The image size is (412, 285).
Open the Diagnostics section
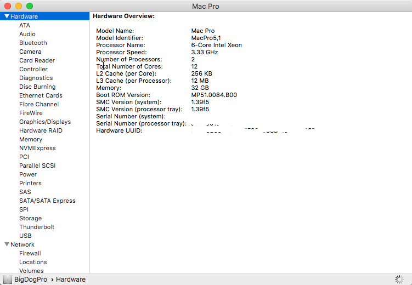pyautogui.click(x=36, y=78)
